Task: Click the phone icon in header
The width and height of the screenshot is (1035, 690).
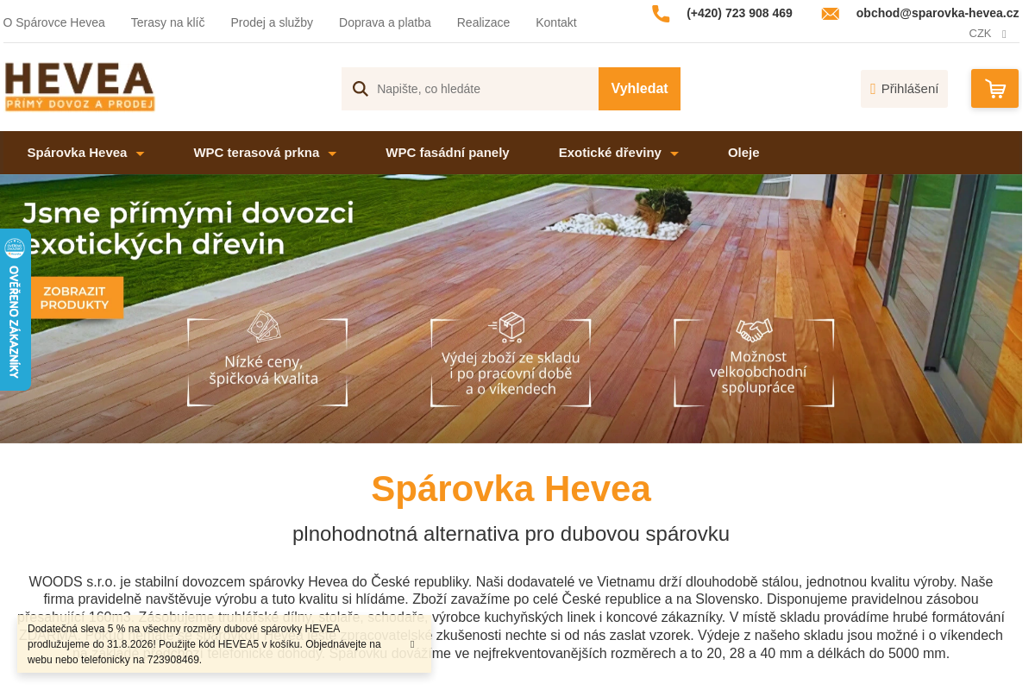Action: coord(661,14)
